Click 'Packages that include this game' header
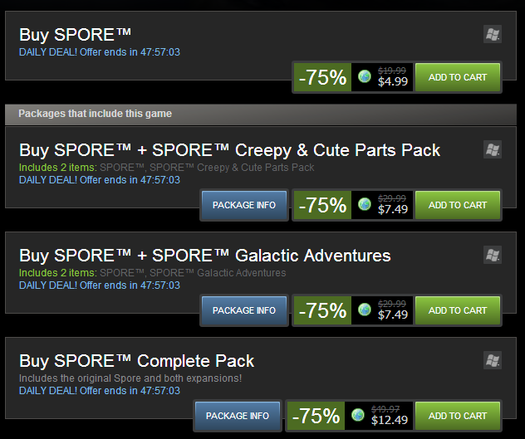The image size is (525, 439). (x=95, y=114)
